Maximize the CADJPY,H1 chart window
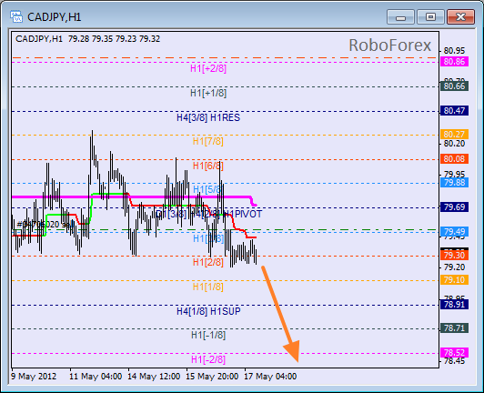 coord(430,16)
